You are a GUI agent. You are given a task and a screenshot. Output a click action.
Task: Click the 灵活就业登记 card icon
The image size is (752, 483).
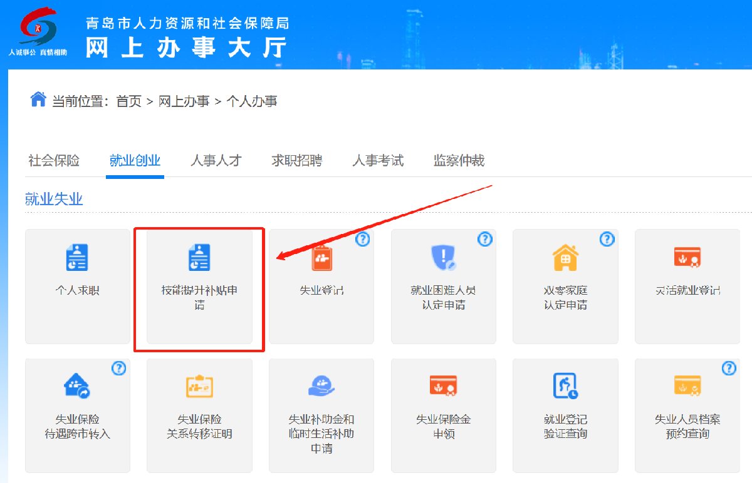[x=687, y=257]
